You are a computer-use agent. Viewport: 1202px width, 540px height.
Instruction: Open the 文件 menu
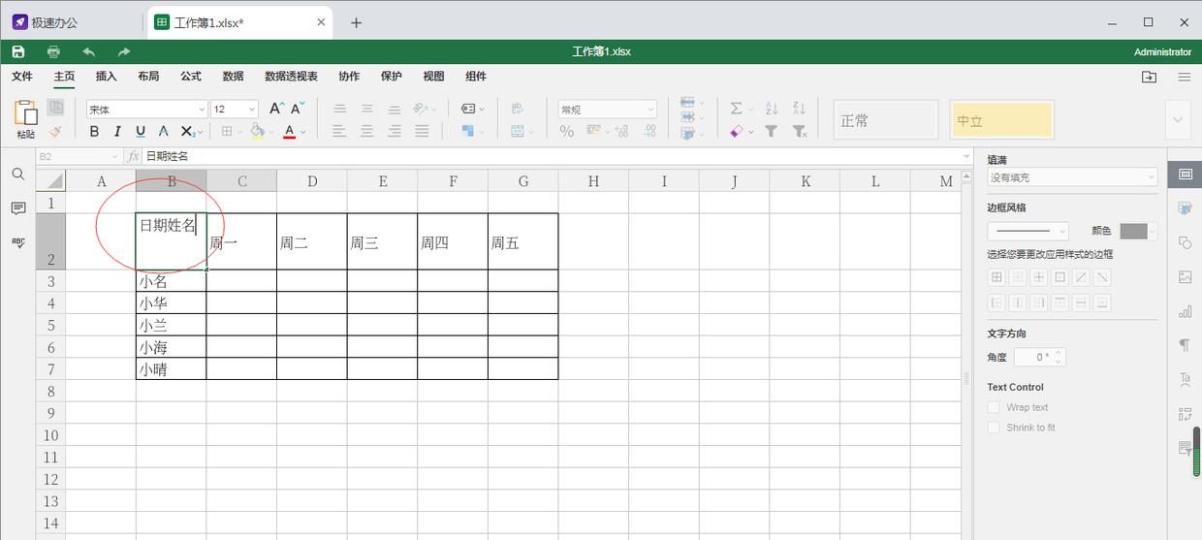tap(21, 77)
